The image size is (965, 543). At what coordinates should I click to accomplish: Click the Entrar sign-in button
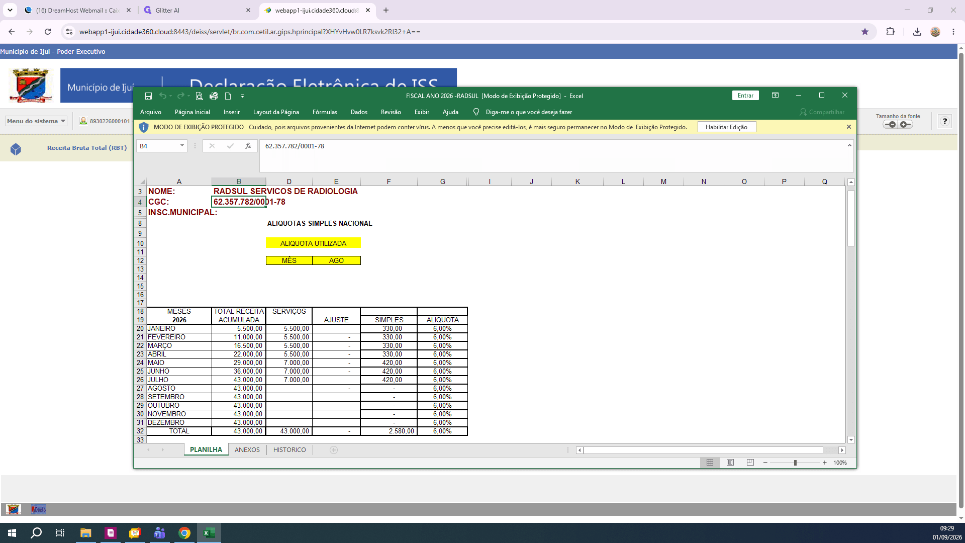coord(745,96)
